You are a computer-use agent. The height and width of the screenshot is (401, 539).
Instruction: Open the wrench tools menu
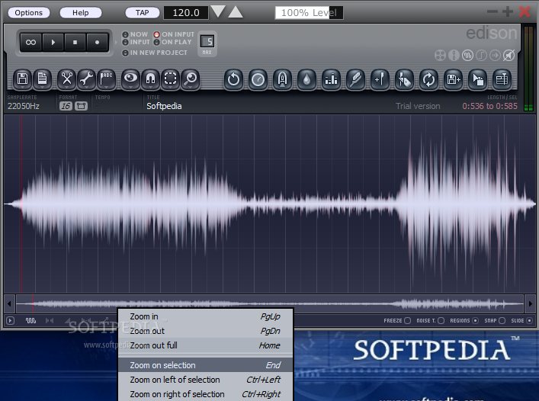point(86,79)
